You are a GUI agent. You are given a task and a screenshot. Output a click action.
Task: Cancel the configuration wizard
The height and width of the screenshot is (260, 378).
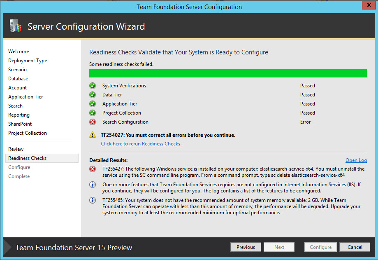355,247
